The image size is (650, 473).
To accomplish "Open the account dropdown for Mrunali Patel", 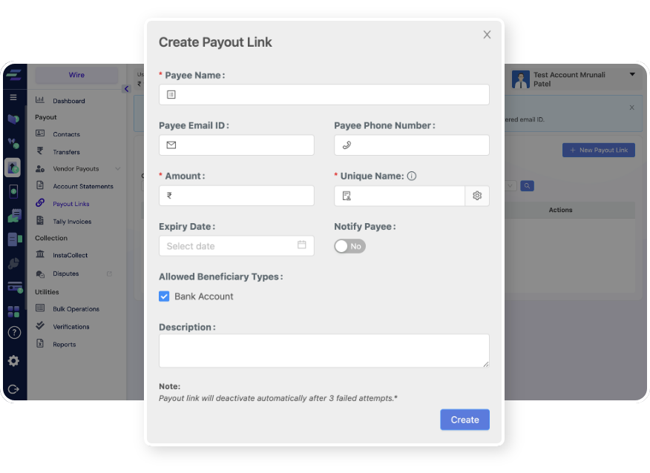I will [632, 75].
